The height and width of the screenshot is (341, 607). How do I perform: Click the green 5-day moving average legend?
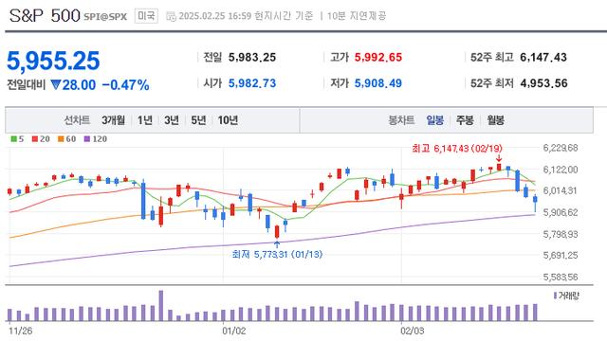[x=17, y=139]
